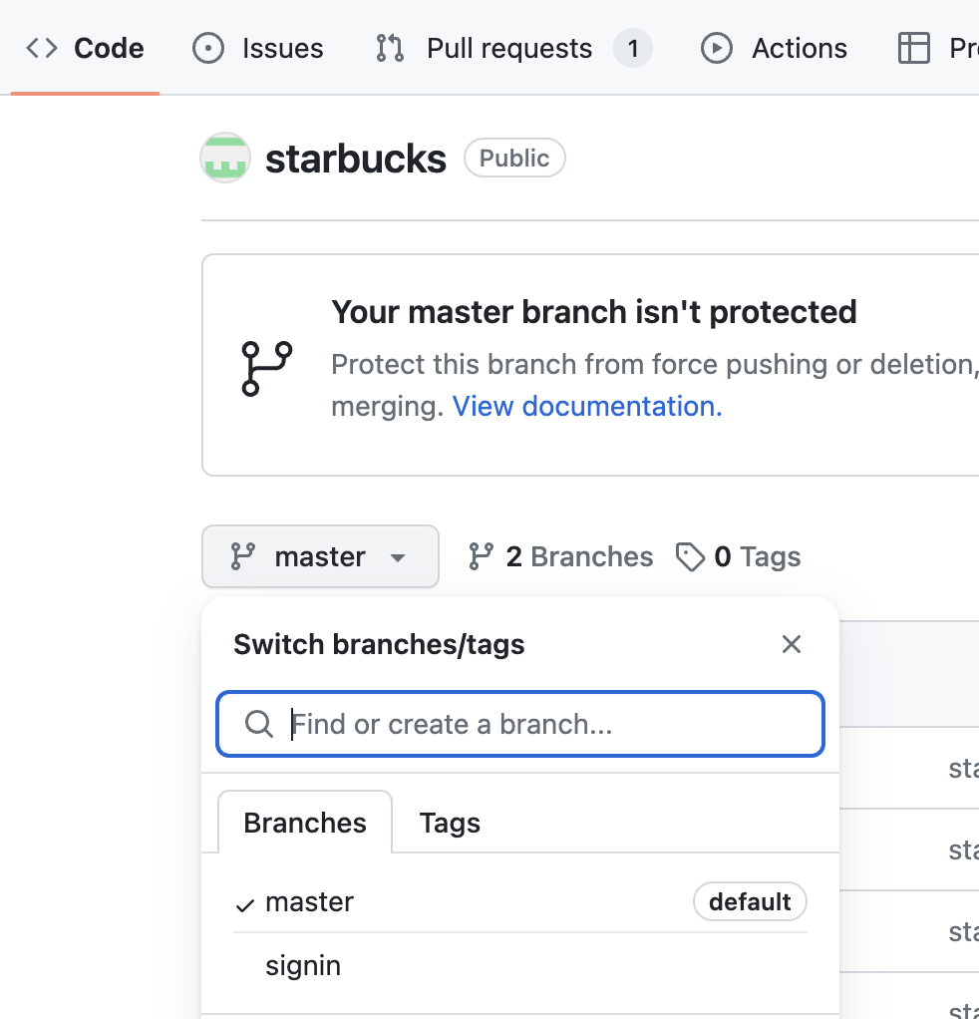979x1019 pixels.
Task: Select the Branches tab in popup
Action: [305, 823]
